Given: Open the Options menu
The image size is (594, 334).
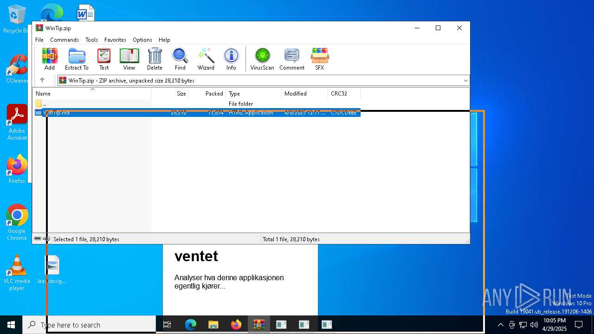Looking at the screenshot, I should click(142, 40).
